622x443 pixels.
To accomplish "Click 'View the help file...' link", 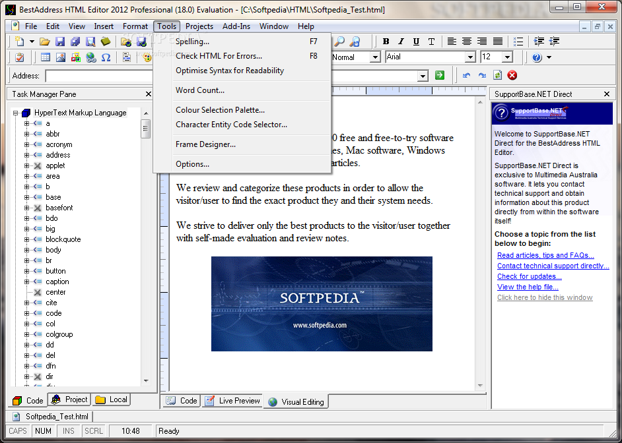I will point(528,287).
